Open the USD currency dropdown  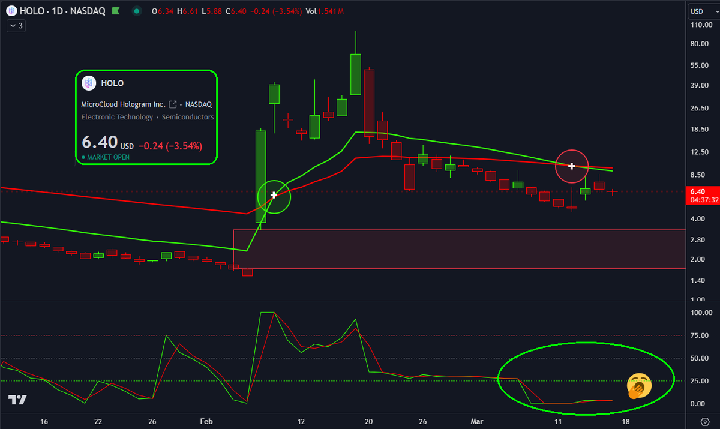pos(703,11)
